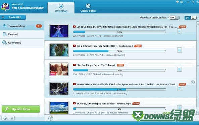Click the 720P badge on Rio 2 trailer
This screenshot has width=199, height=125.
point(138,46)
